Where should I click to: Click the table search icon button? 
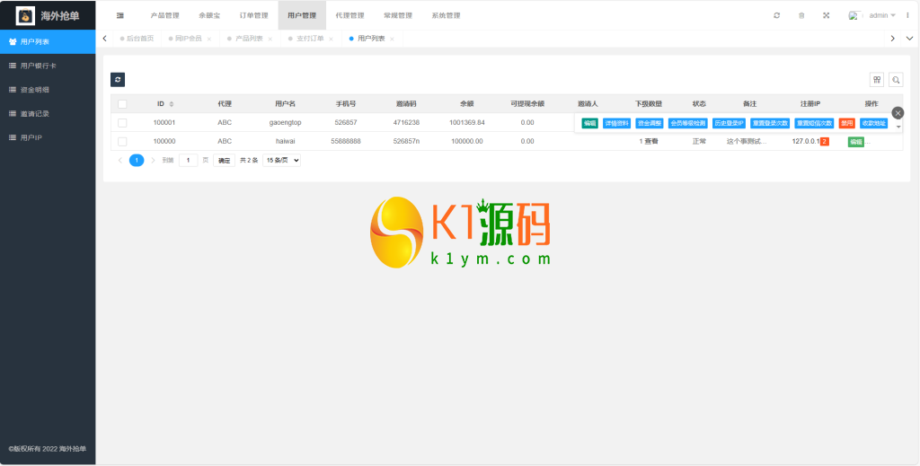[x=896, y=80]
